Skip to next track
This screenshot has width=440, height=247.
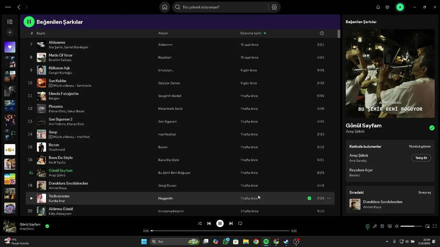click(x=231, y=223)
